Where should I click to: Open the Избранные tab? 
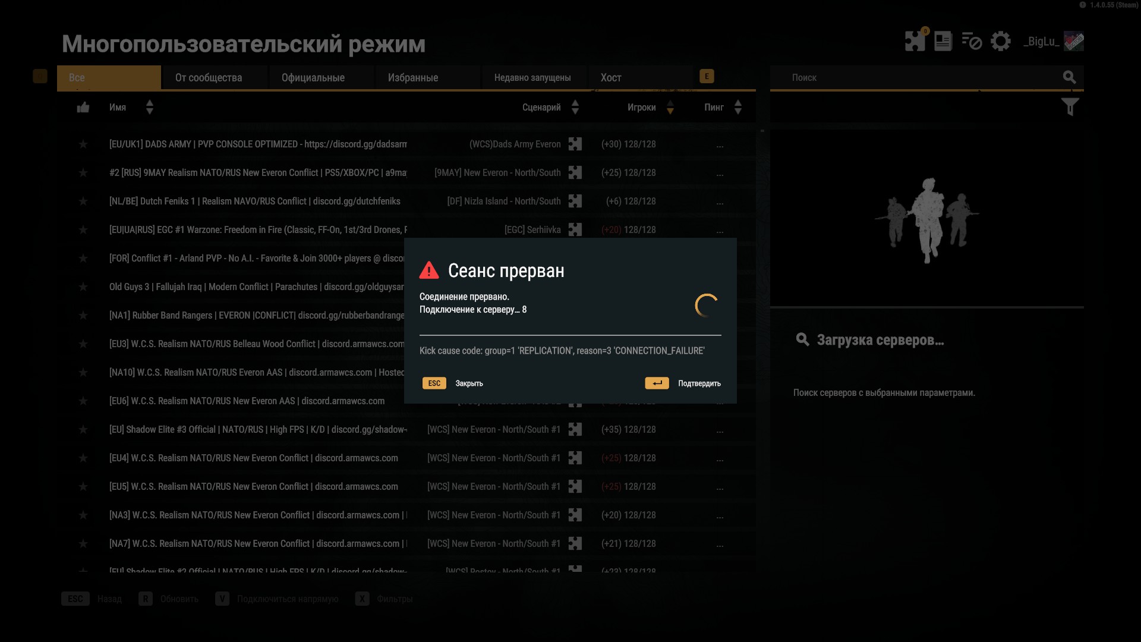[413, 78]
